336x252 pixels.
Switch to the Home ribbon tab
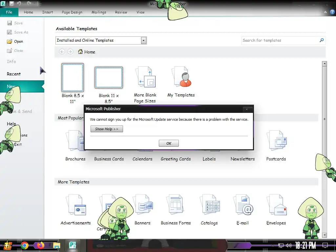pos(29,12)
